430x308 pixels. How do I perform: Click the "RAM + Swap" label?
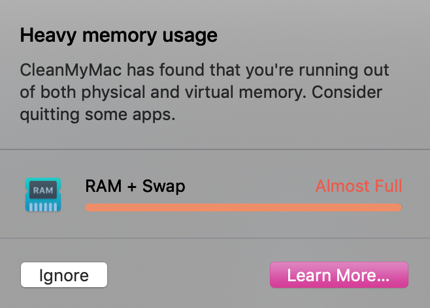click(135, 187)
